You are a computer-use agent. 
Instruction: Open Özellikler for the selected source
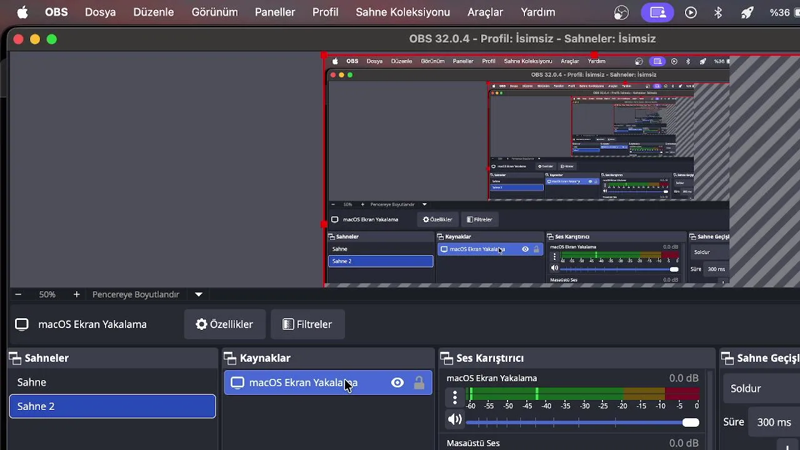pyautogui.click(x=224, y=324)
